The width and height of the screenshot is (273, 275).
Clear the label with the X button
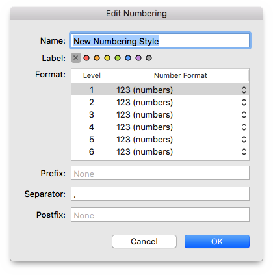tap(76, 58)
